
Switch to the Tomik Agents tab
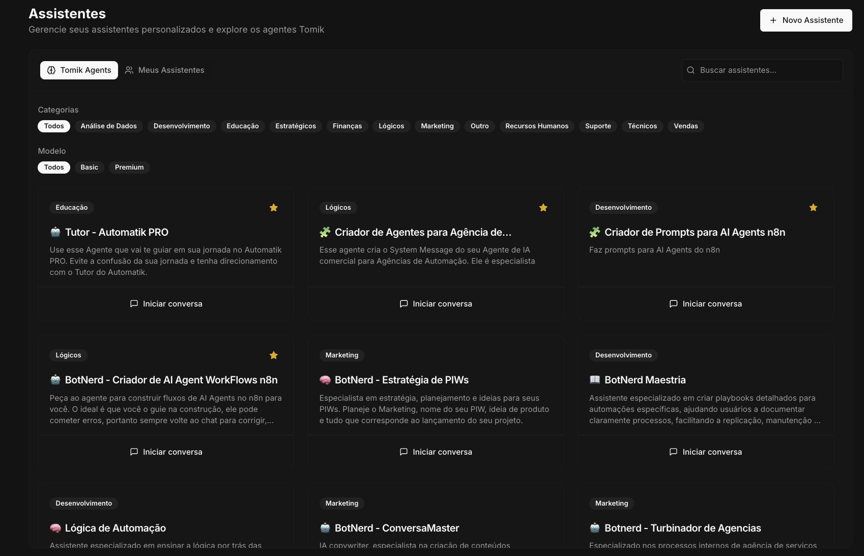click(79, 70)
